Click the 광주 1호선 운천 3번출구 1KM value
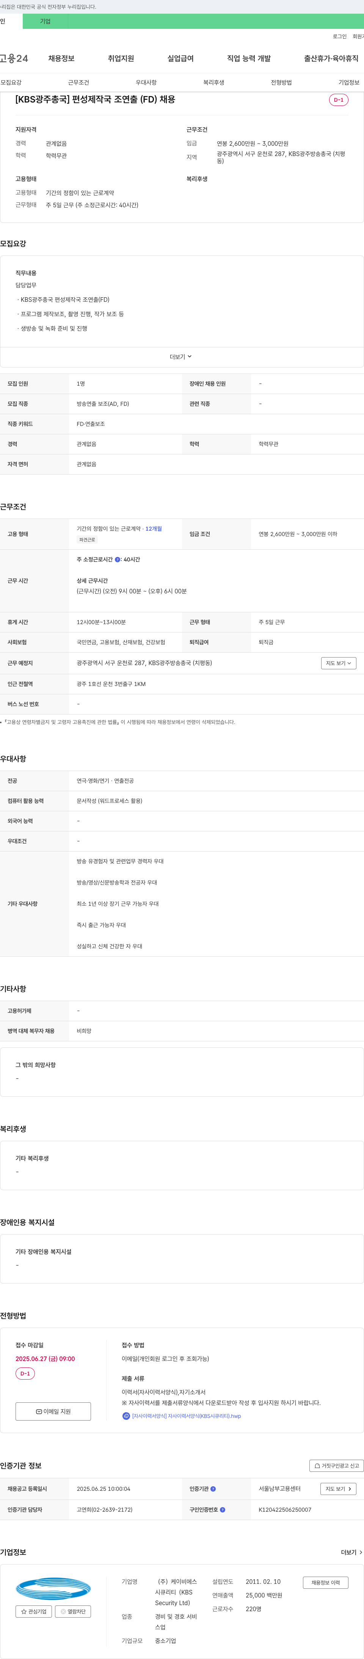This screenshot has height=1659, width=364. click(x=111, y=684)
